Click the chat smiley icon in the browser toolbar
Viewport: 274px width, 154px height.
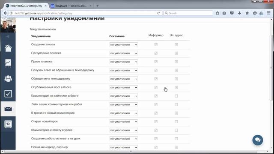click(255, 13)
